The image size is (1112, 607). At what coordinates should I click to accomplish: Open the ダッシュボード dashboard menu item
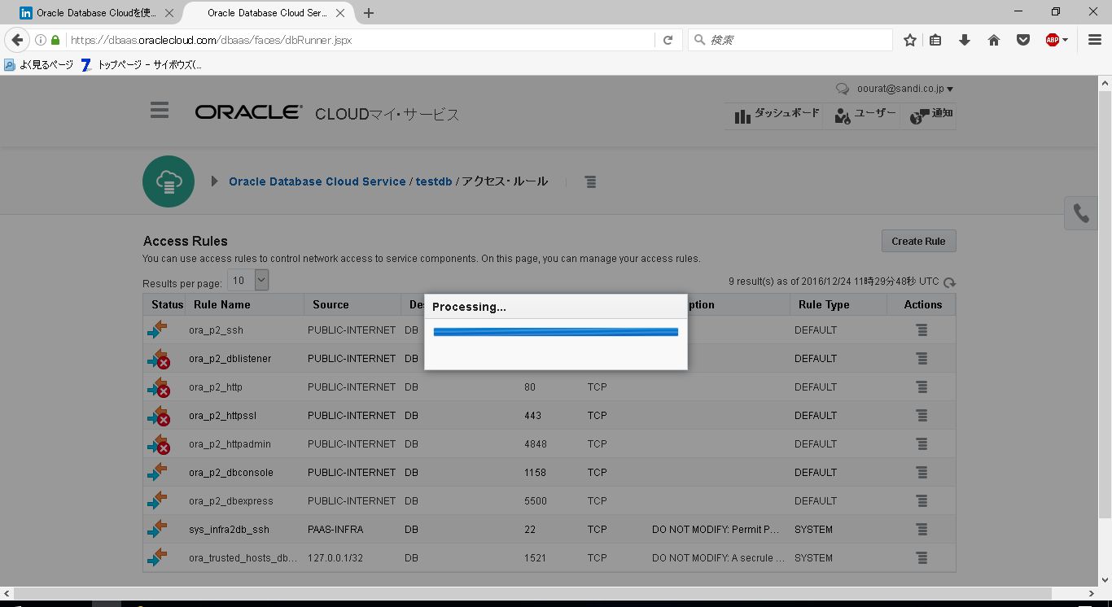click(x=777, y=115)
